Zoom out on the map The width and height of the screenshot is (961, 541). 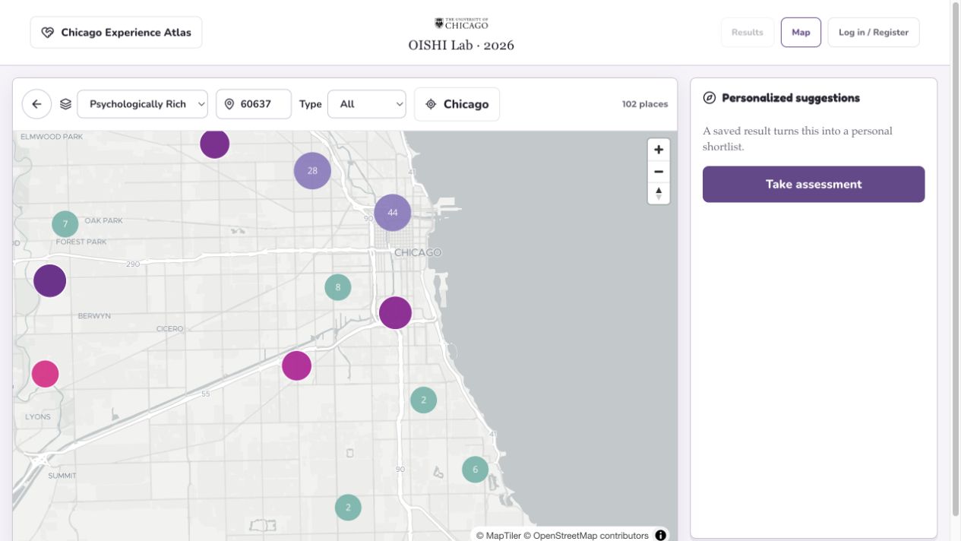pos(659,172)
